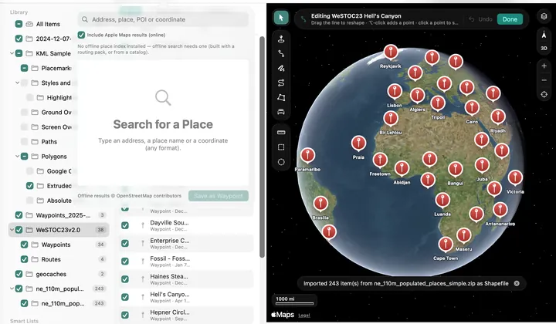Click the Victoria map pin
Screen dimensions: 556x324
coord(515,177)
